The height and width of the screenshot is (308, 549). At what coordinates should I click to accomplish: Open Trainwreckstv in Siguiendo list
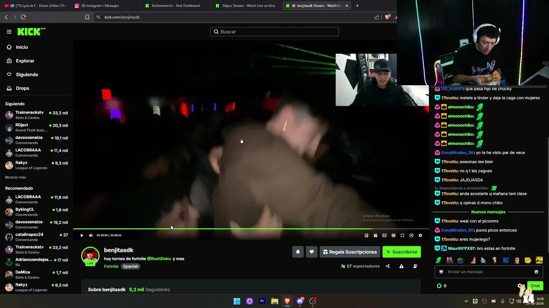[x=36, y=115]
